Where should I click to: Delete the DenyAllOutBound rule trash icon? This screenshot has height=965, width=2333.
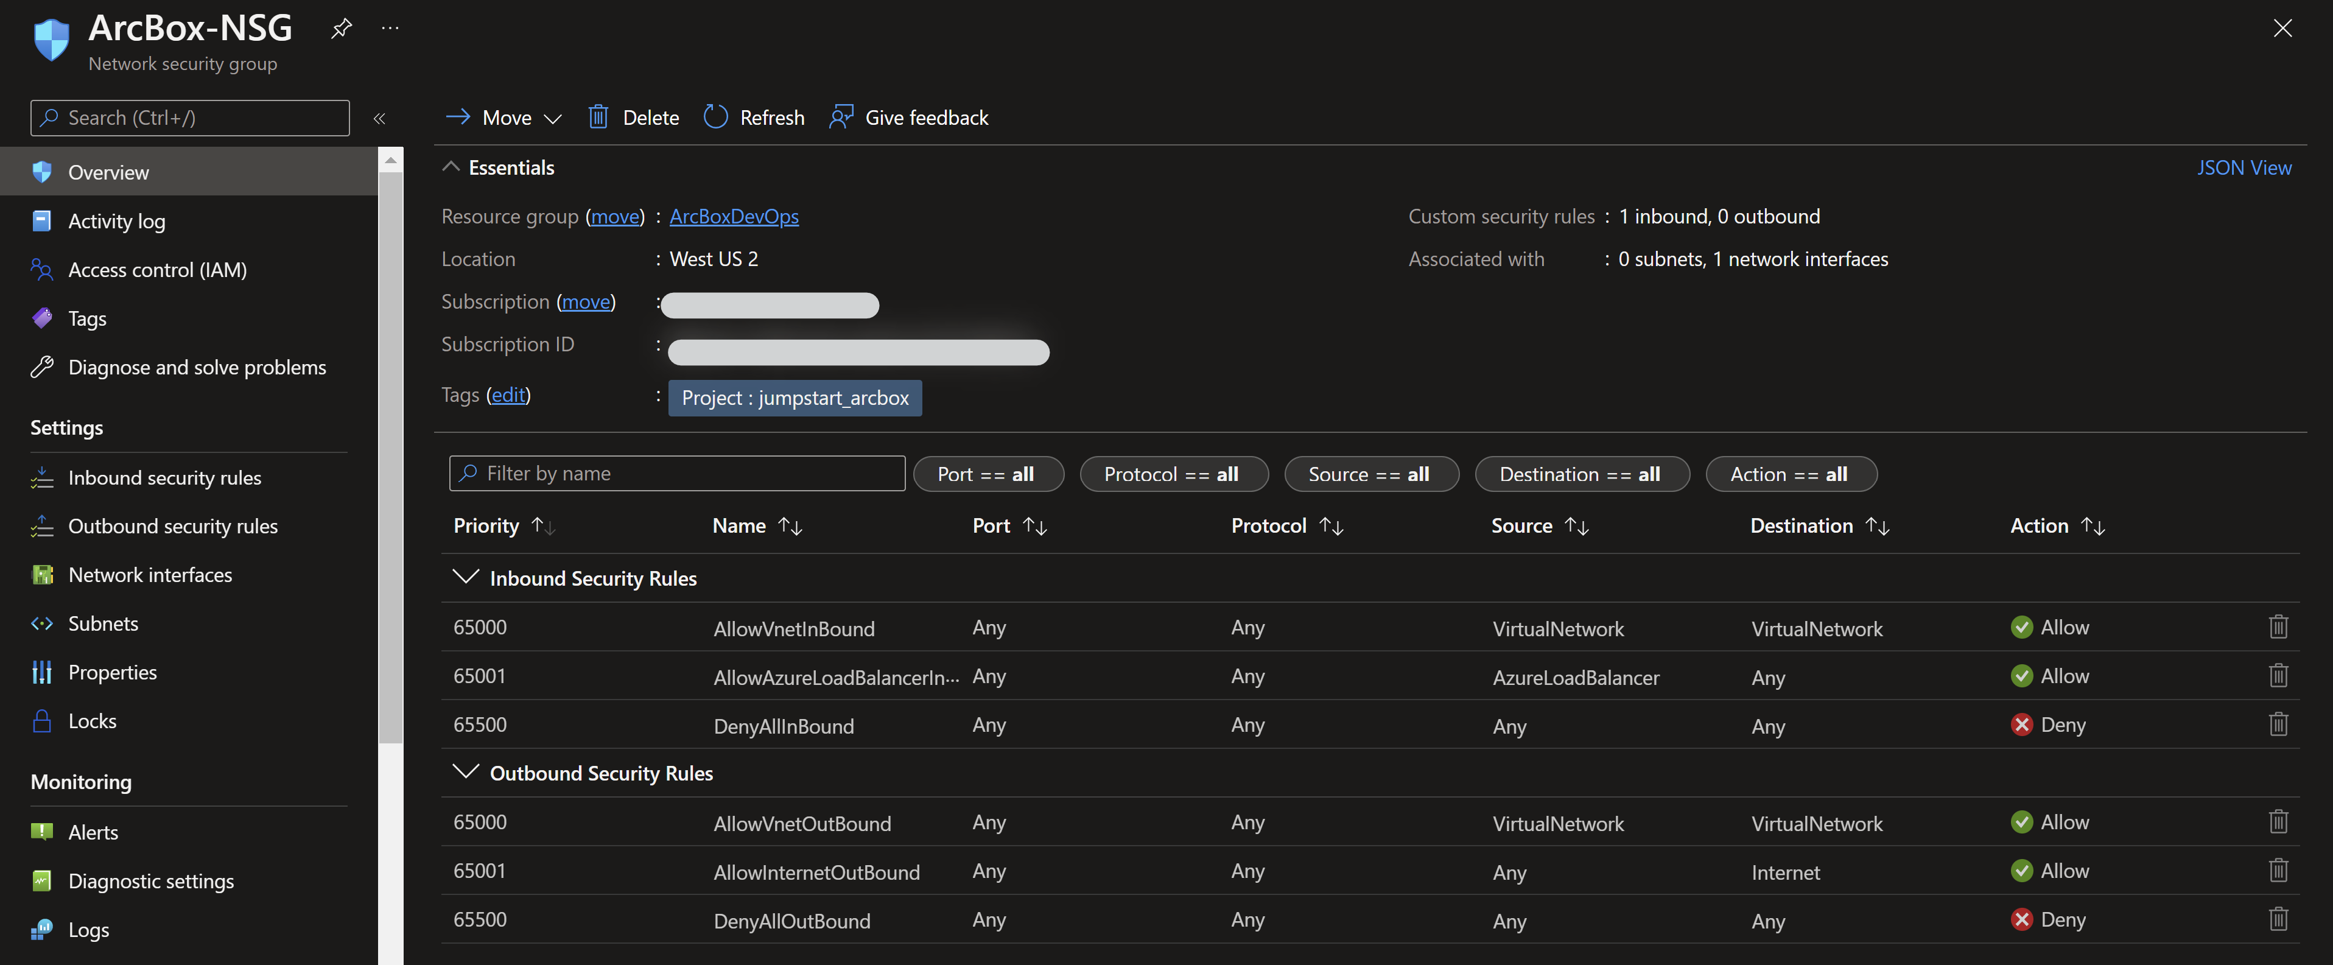(x=2278, y=920)
